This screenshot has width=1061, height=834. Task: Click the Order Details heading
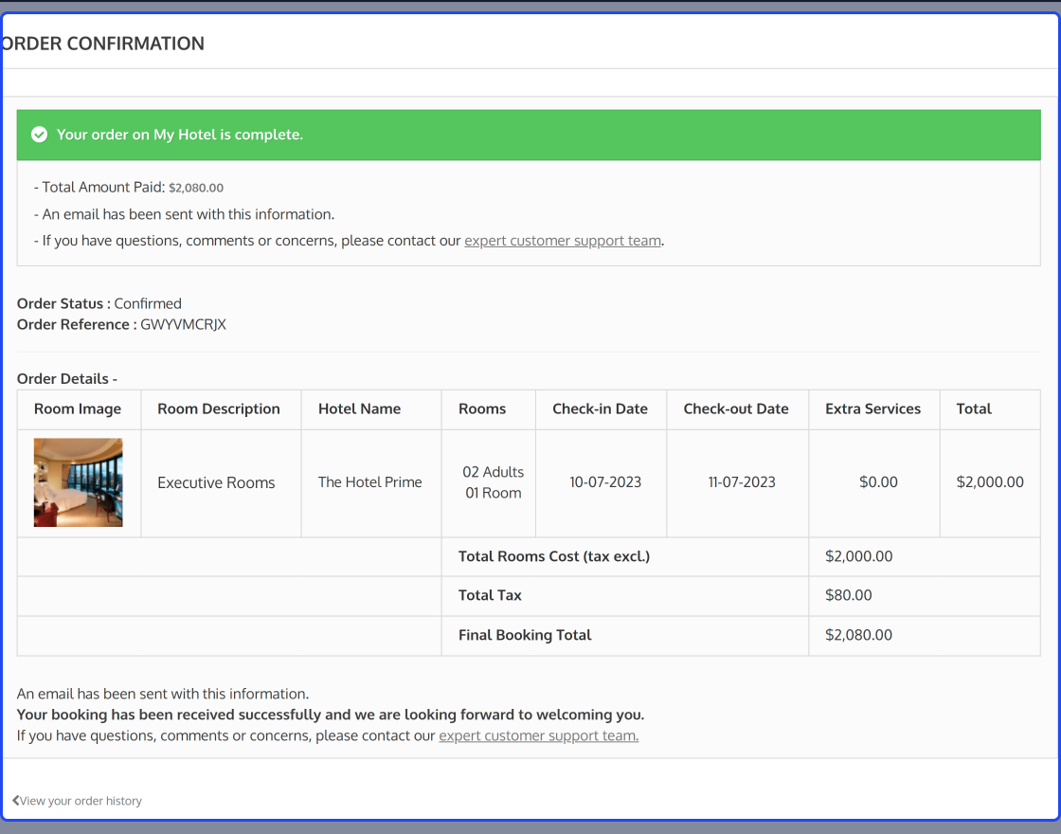pyautogui.click(x=67, y=379)
